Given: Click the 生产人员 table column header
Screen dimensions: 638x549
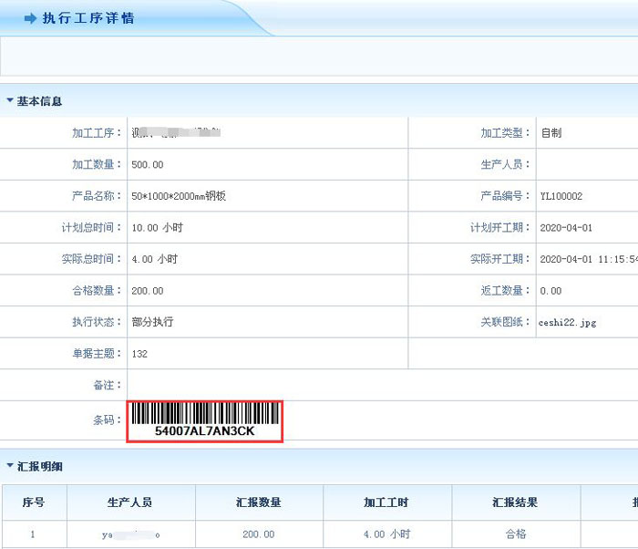Looking at the screenshot, I should coord(129,502).
